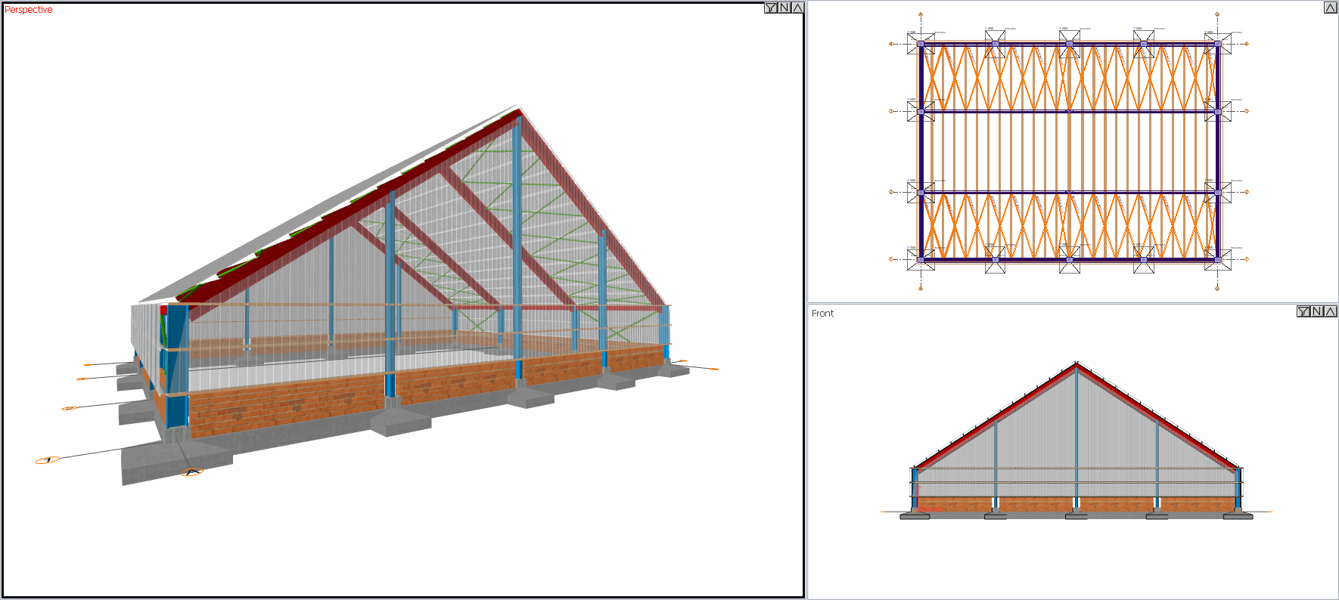Click grid marker 1 in Perspective view

(x=48, y=459)
